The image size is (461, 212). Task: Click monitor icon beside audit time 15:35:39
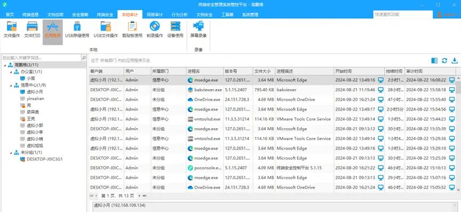pos(452,129)
